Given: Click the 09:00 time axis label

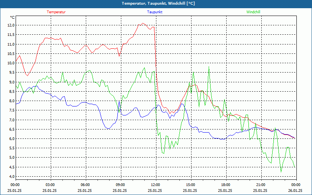Looking at the screenshot, I should click(121, 185).
